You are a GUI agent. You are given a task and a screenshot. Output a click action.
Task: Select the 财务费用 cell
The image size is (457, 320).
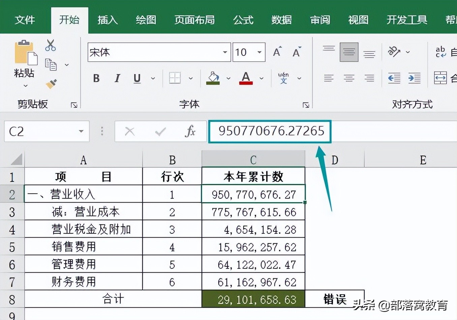(84, 282)
